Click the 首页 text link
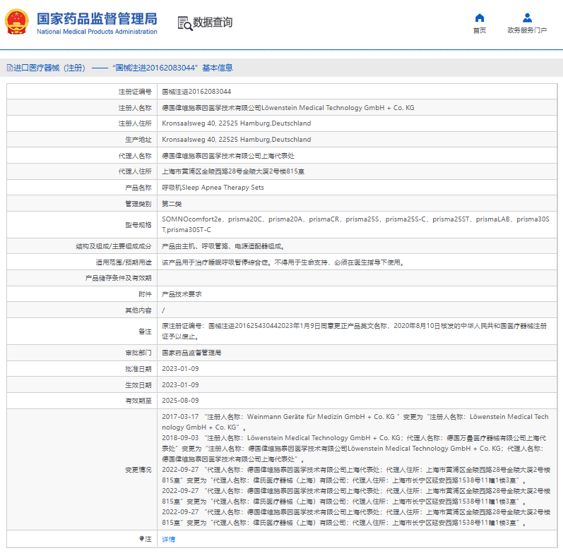The height and width of the screenshot is (553, 563). (x=480, y=30)
